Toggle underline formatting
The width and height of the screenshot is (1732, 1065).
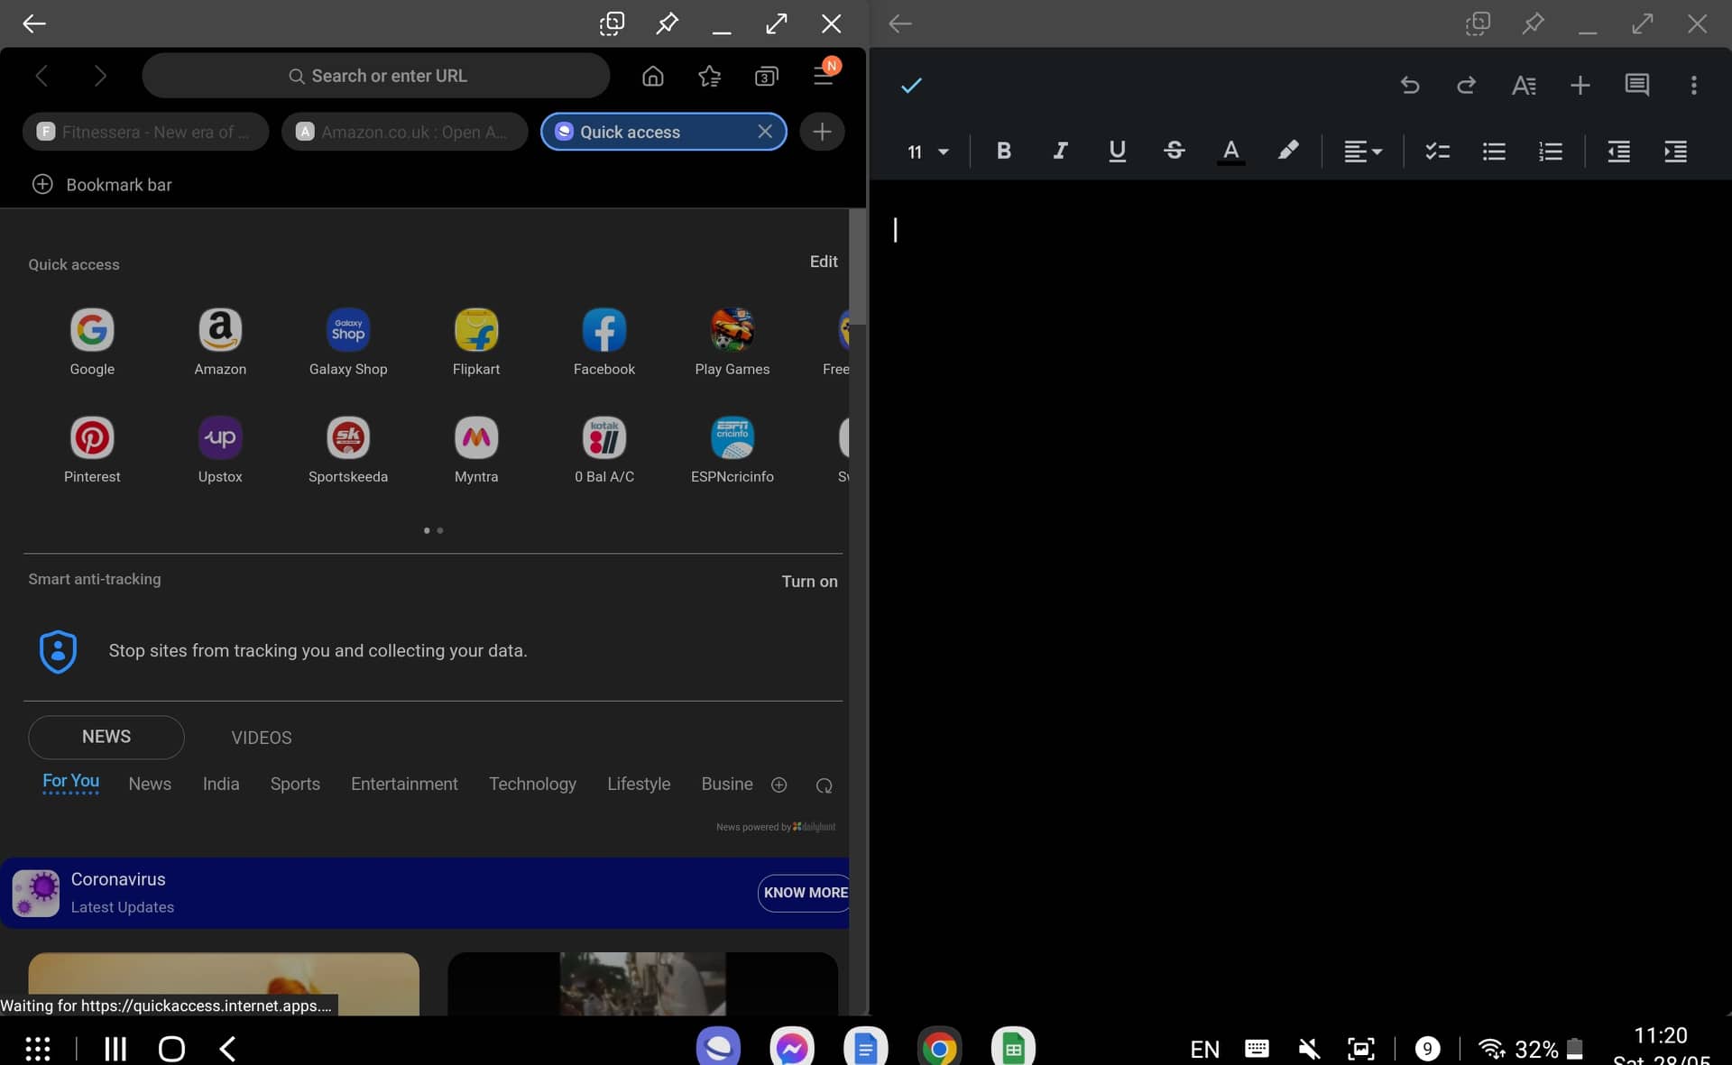point(1117,151)
